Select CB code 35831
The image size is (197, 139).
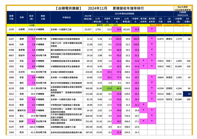pos(161,61)
